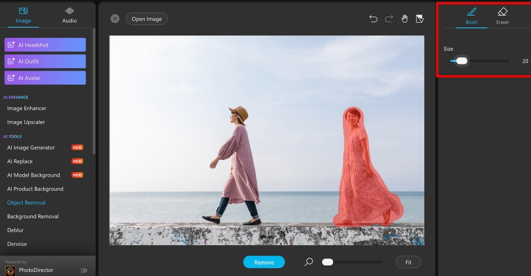Click the Open Image button
This screenshot has height=276, width=531.
(x=147, y=19)
